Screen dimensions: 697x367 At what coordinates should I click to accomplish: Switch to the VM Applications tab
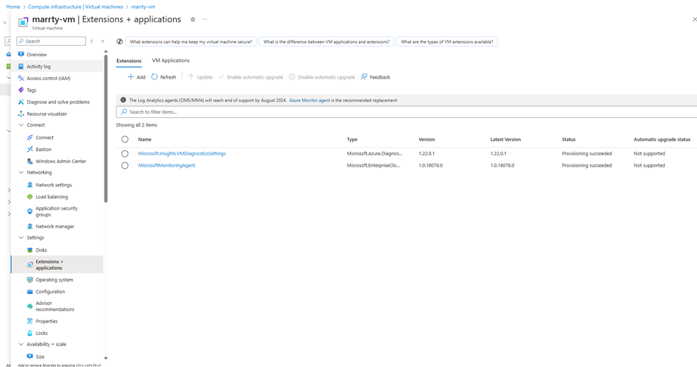pos(171,61)
